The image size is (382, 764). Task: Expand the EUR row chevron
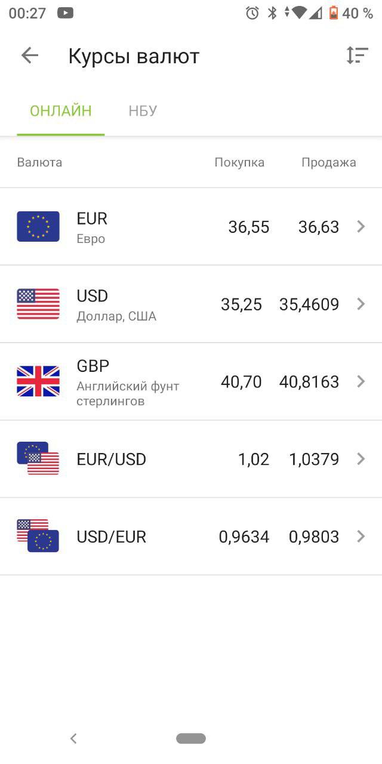361,227
